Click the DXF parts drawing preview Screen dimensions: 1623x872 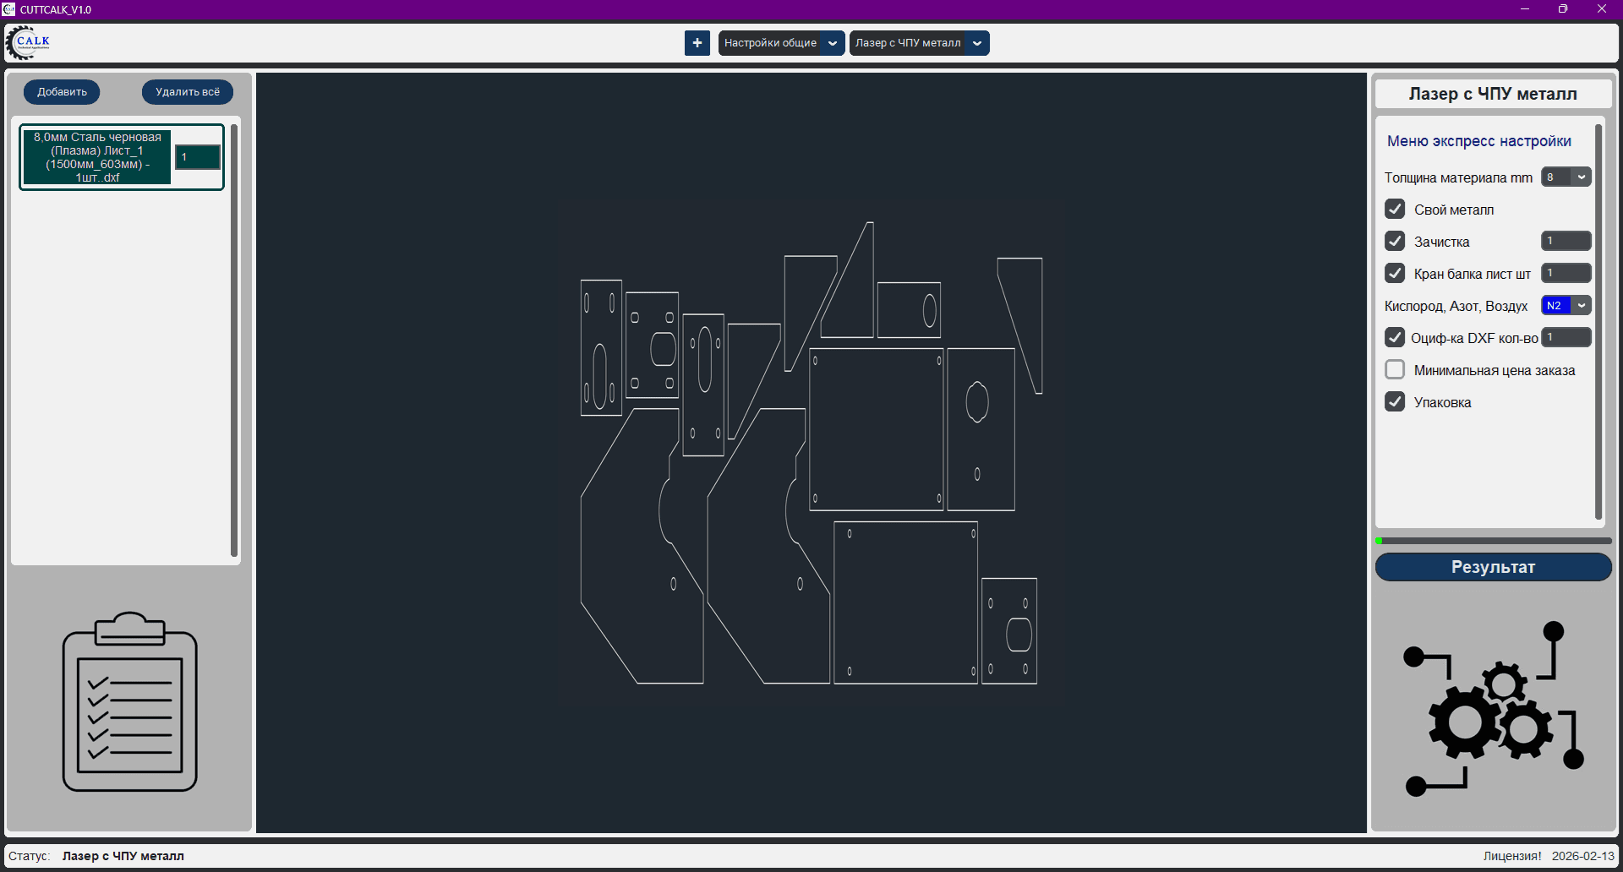[810, 453]
